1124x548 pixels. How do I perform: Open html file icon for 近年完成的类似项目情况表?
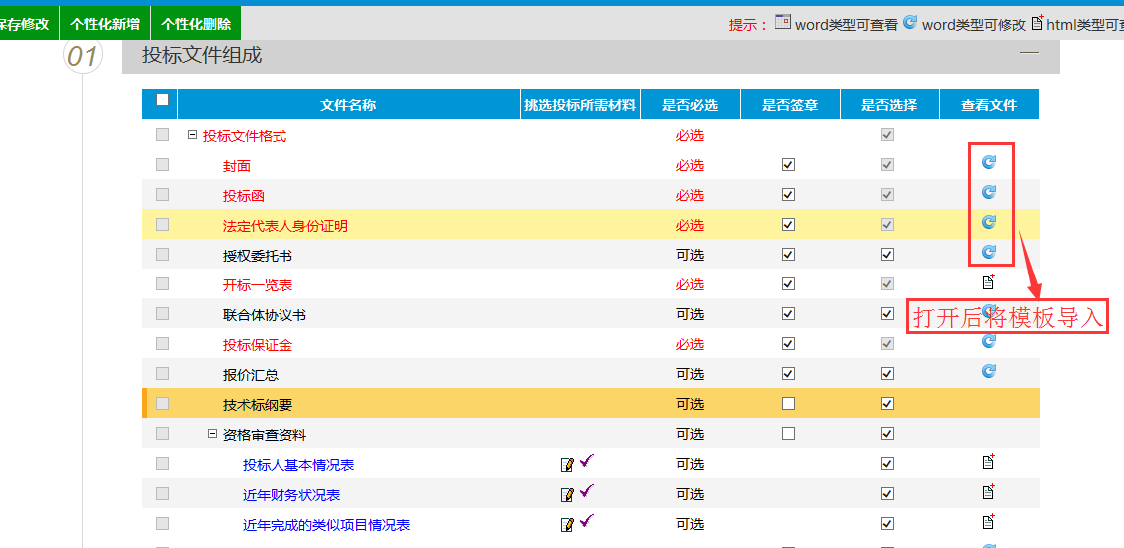(989, 522)
